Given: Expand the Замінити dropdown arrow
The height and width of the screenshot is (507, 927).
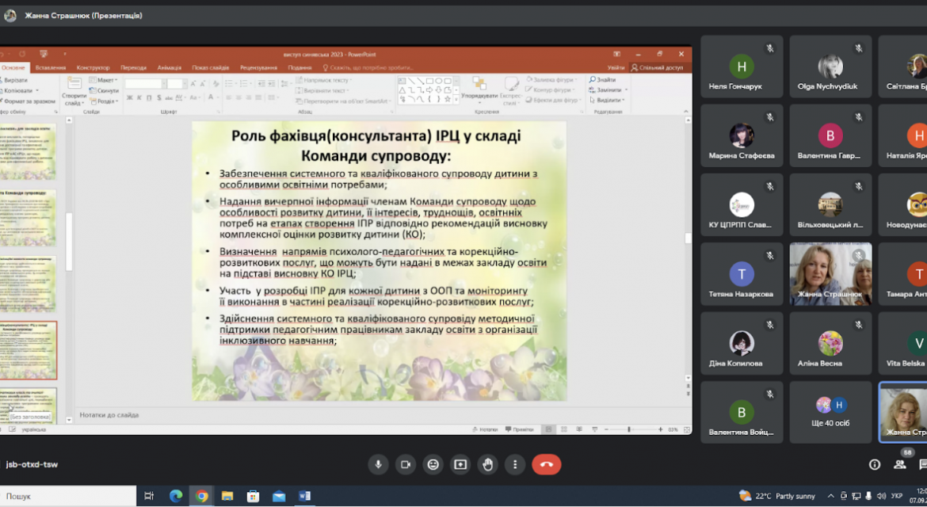Looking at the screenshot, I should coord(626,90).
